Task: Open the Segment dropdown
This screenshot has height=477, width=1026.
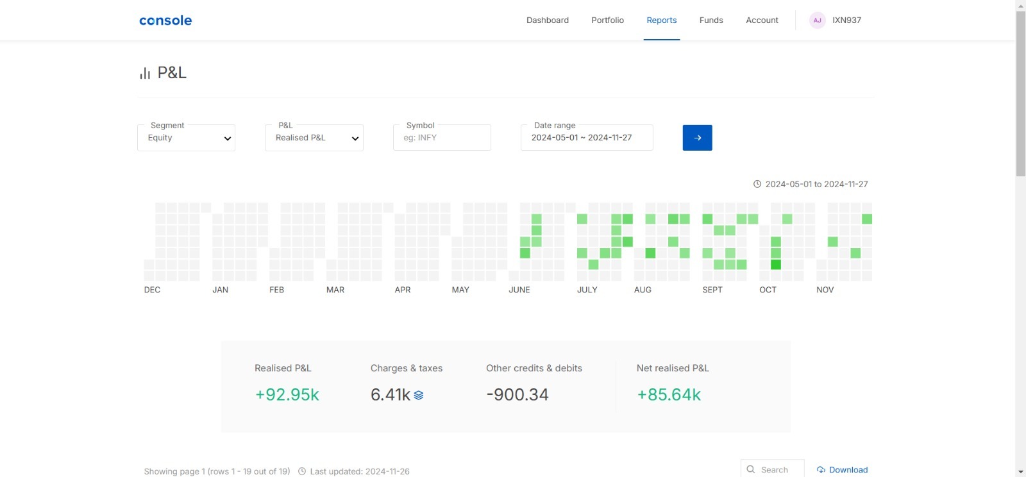Action: click(x=186, y=138)
